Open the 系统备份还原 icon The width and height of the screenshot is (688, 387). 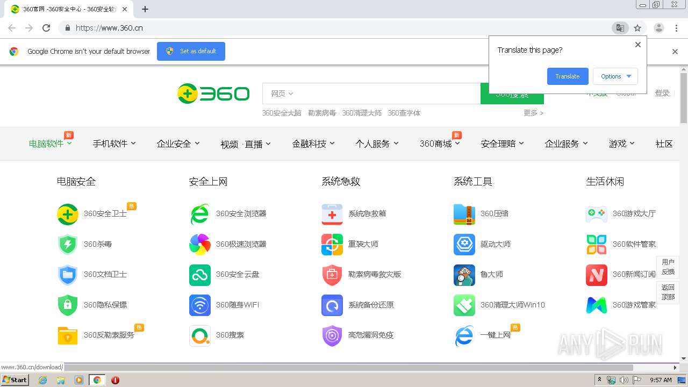tap(332, 305)
